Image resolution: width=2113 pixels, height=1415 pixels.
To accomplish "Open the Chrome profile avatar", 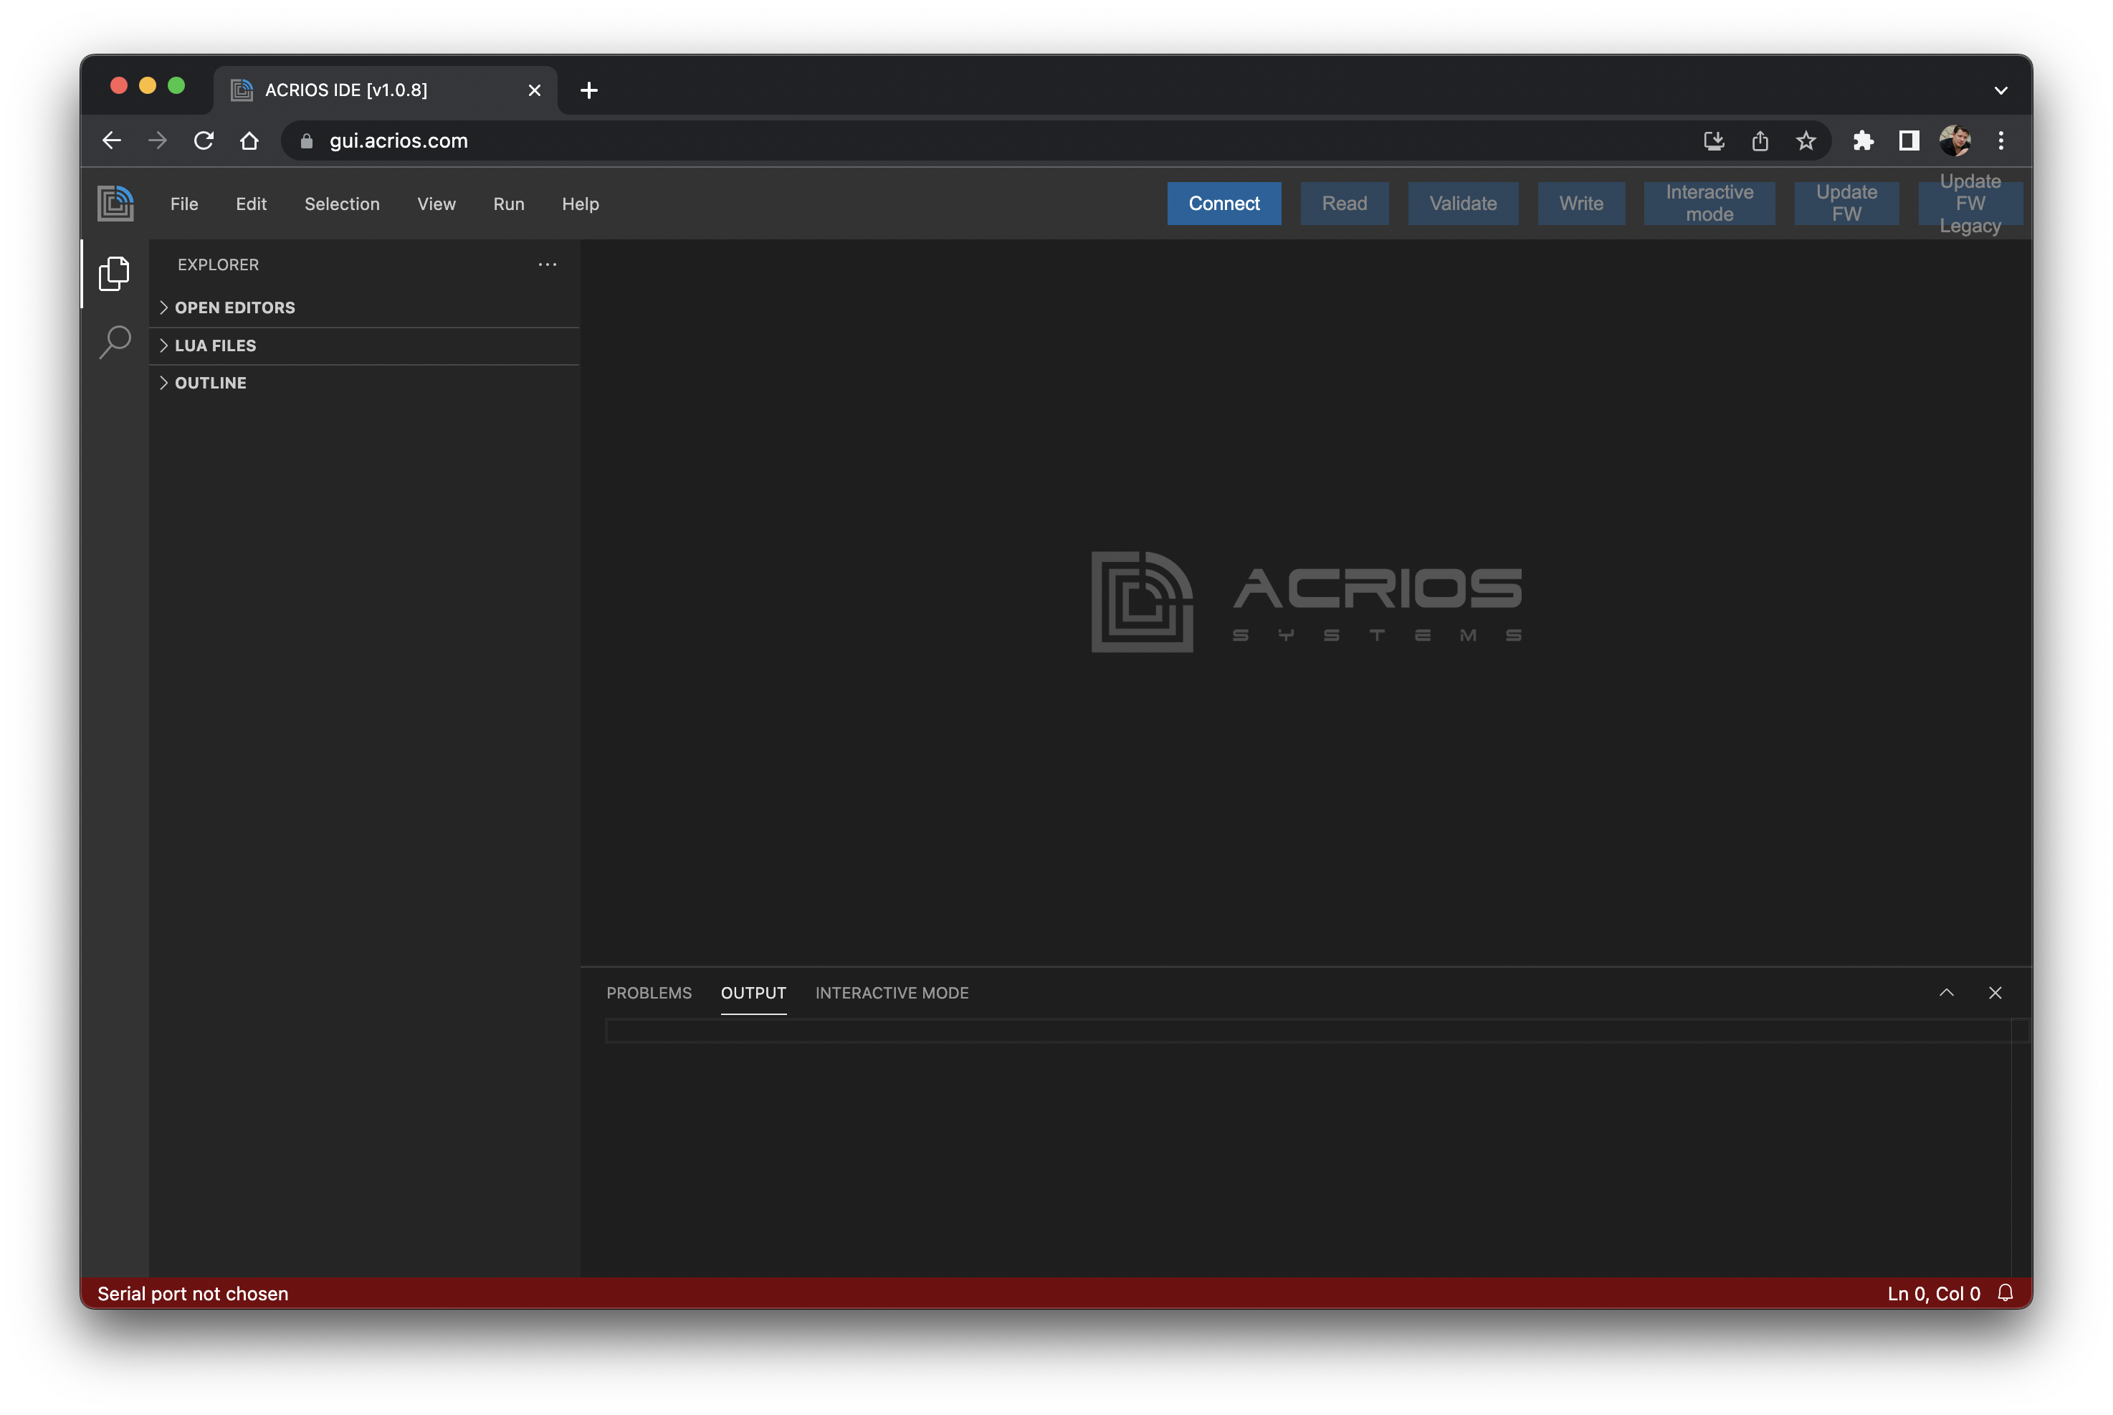I will coord(1954,140).
